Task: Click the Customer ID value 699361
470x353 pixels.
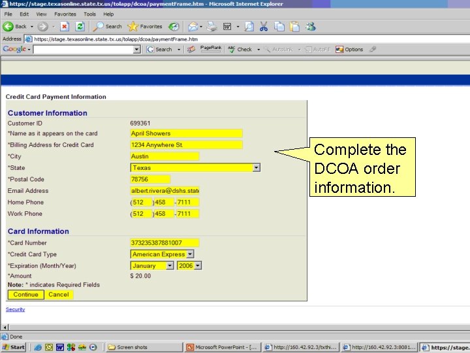Action: [x=140, y=123]
